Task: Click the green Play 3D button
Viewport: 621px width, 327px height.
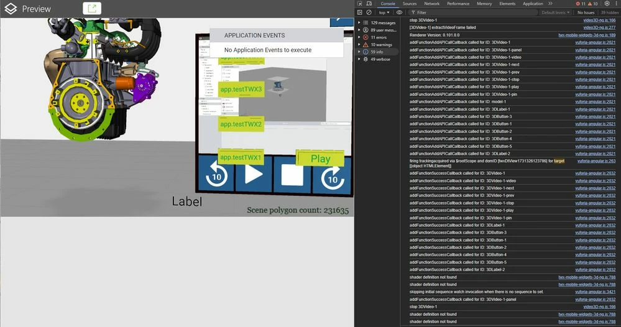Action: [x=320, y=159]
